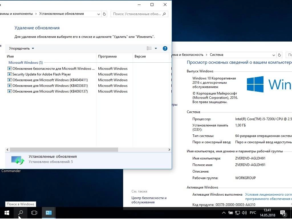Refresh the Установленные обновления address bar

pyautogui.click(x=104, y=14)
